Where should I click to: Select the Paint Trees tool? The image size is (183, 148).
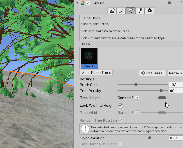(x=131, y=11)
